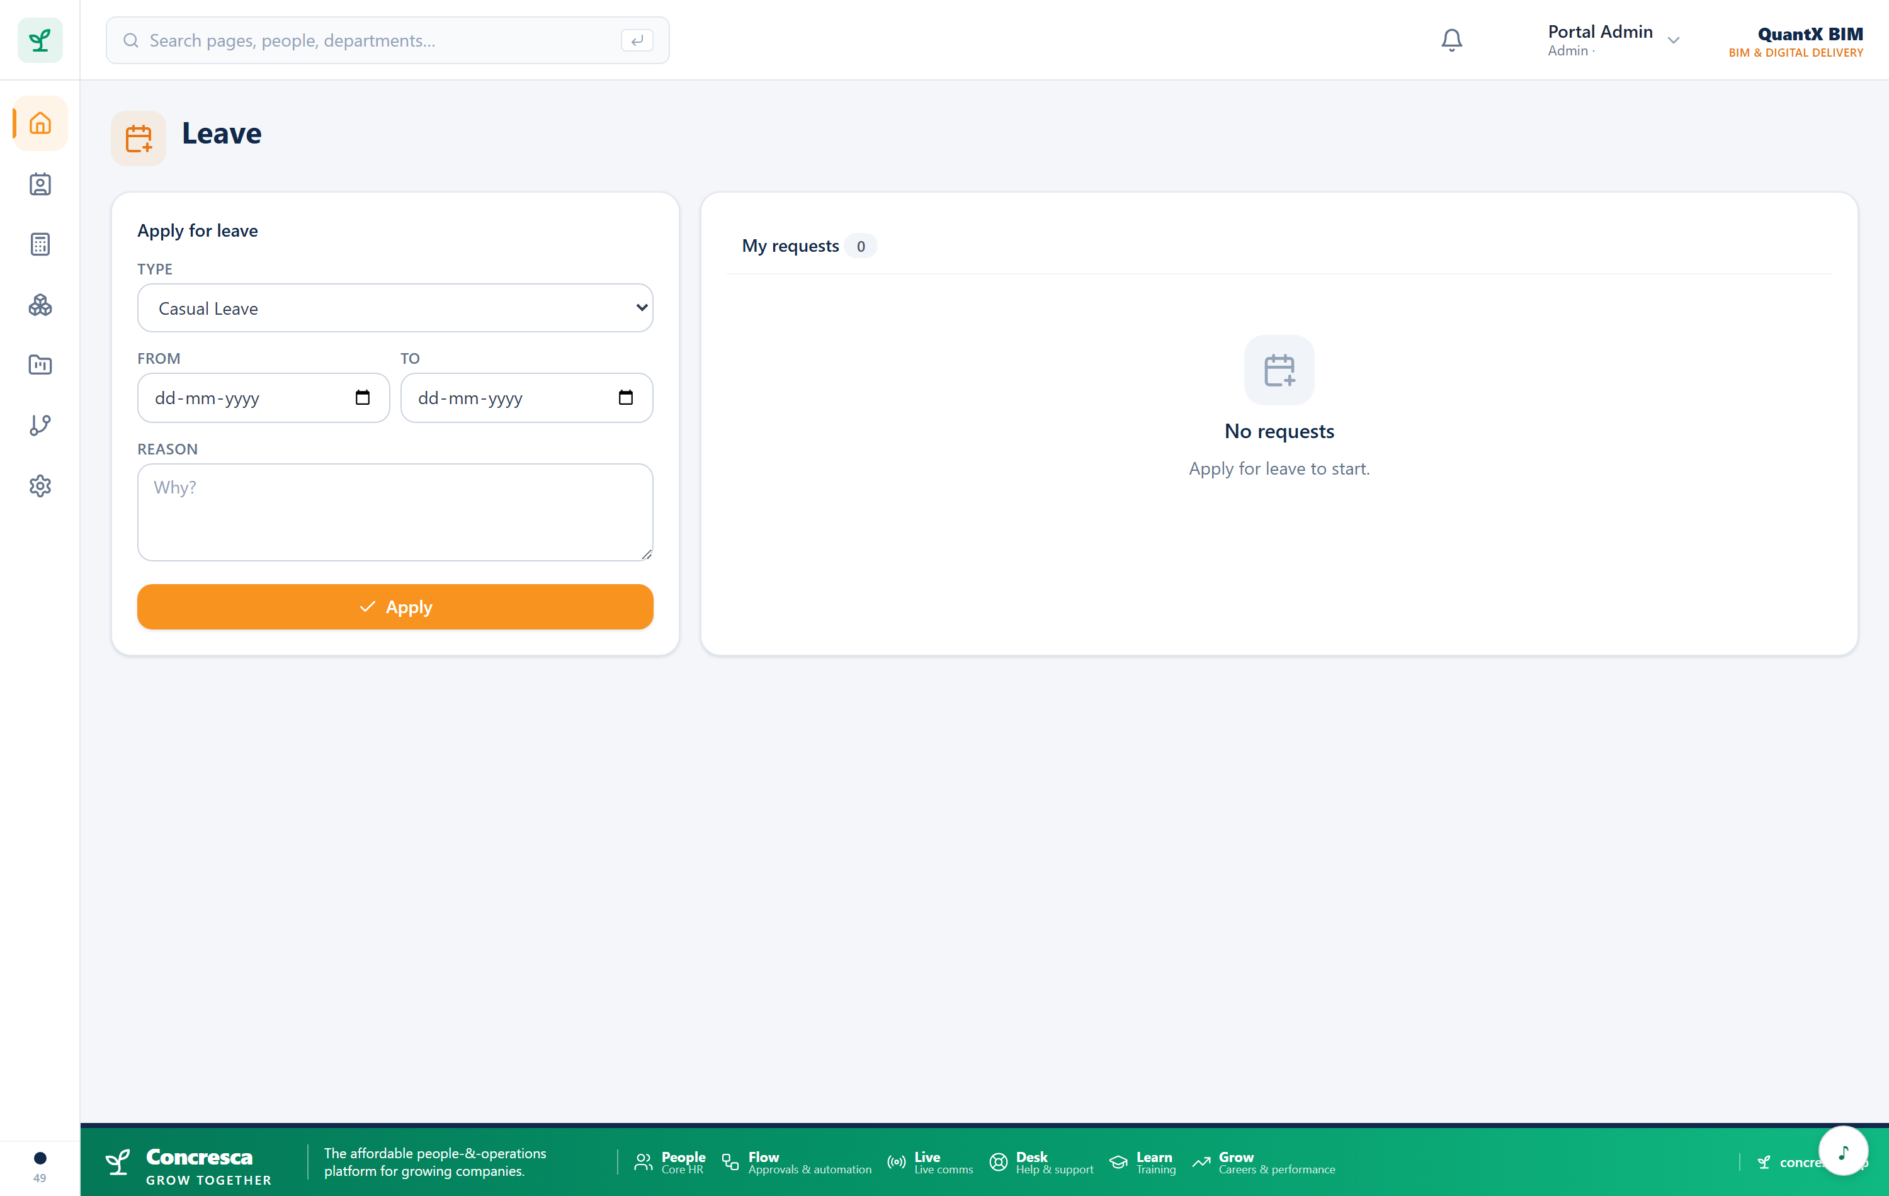Click the 'Apply for leave' form title

click(x=198, y=230)
